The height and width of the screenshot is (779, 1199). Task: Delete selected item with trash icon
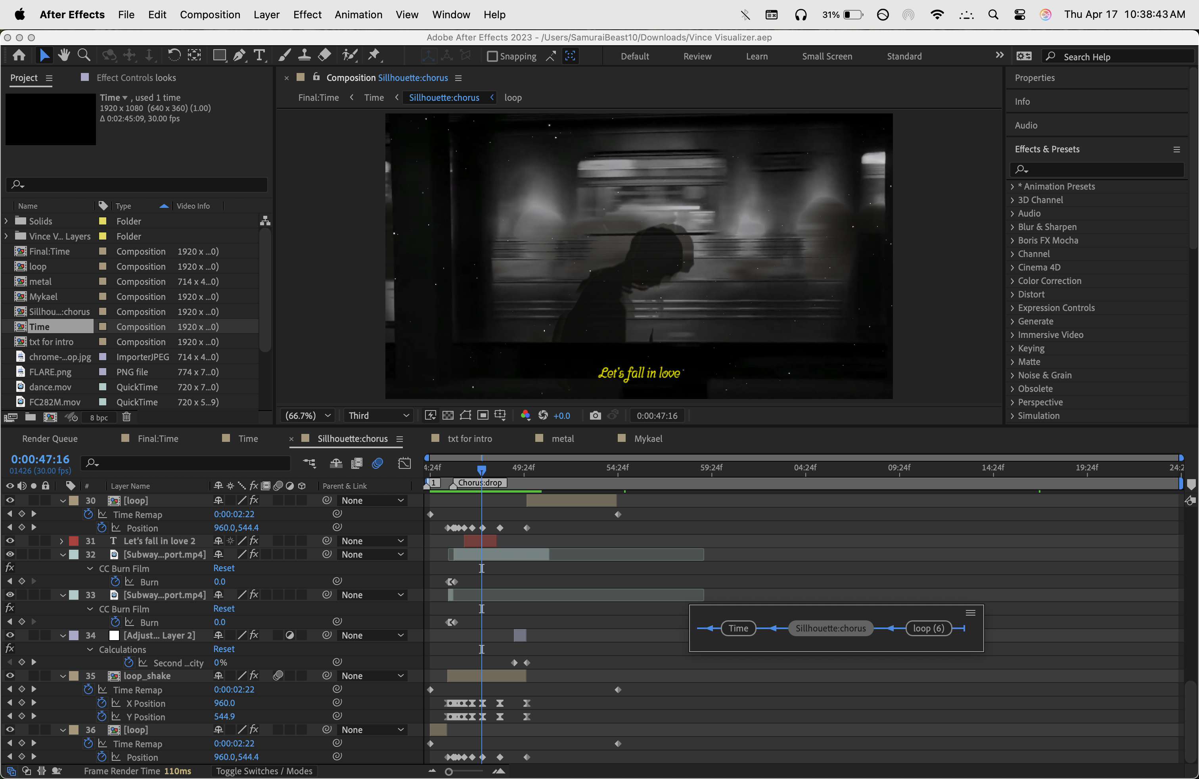coord(126,417)
